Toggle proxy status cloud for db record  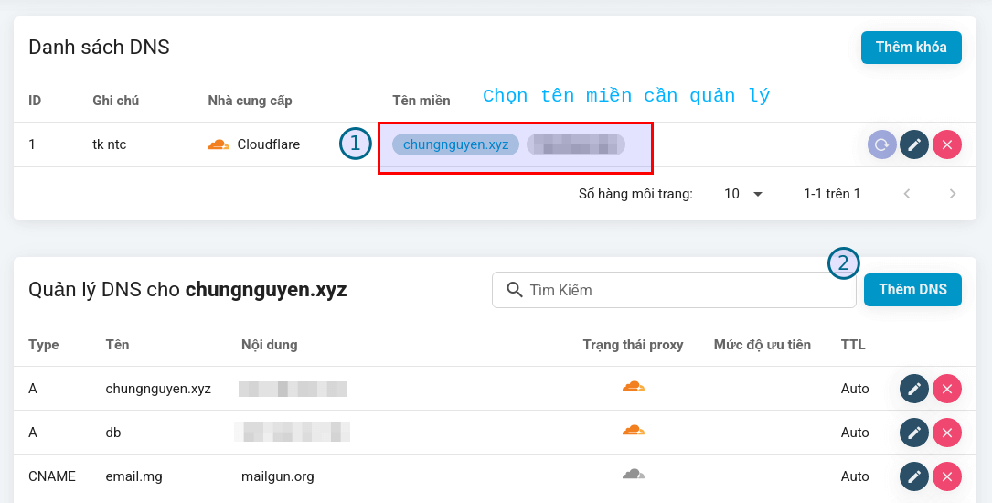pyautogui.click(x=633, y=431)
